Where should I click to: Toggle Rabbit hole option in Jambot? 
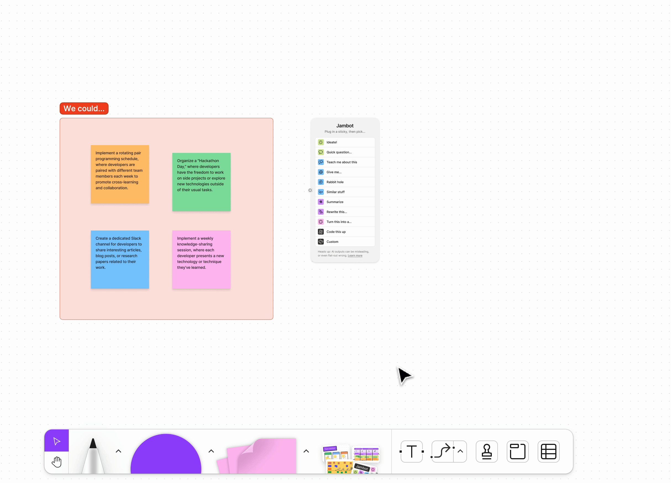345,182
